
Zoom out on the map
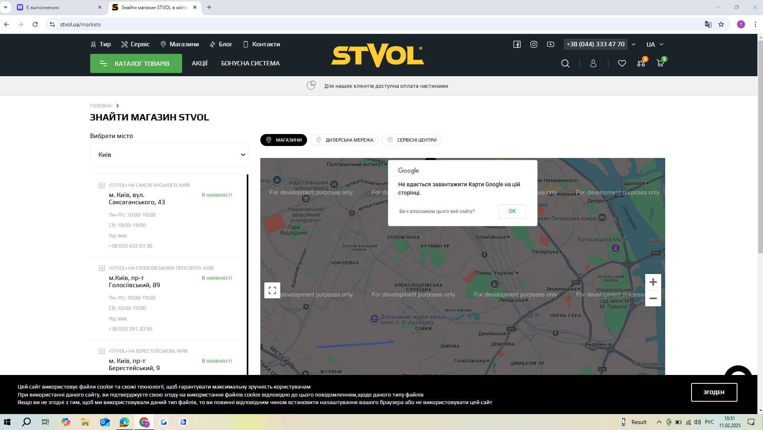tap(653, 298)
